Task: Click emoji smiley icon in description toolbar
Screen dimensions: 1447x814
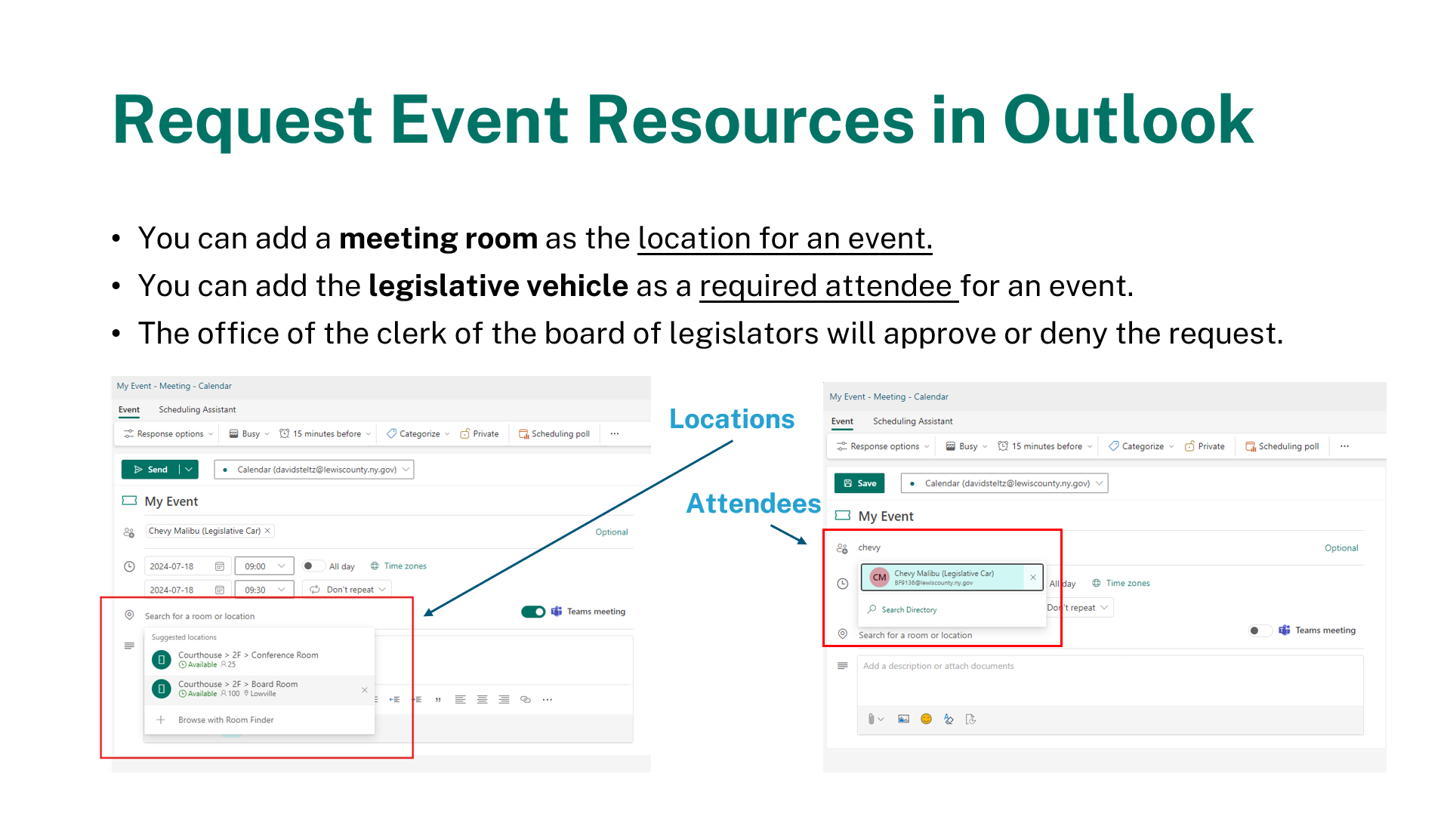Action: pyautogui.click(x=927, y=720)
